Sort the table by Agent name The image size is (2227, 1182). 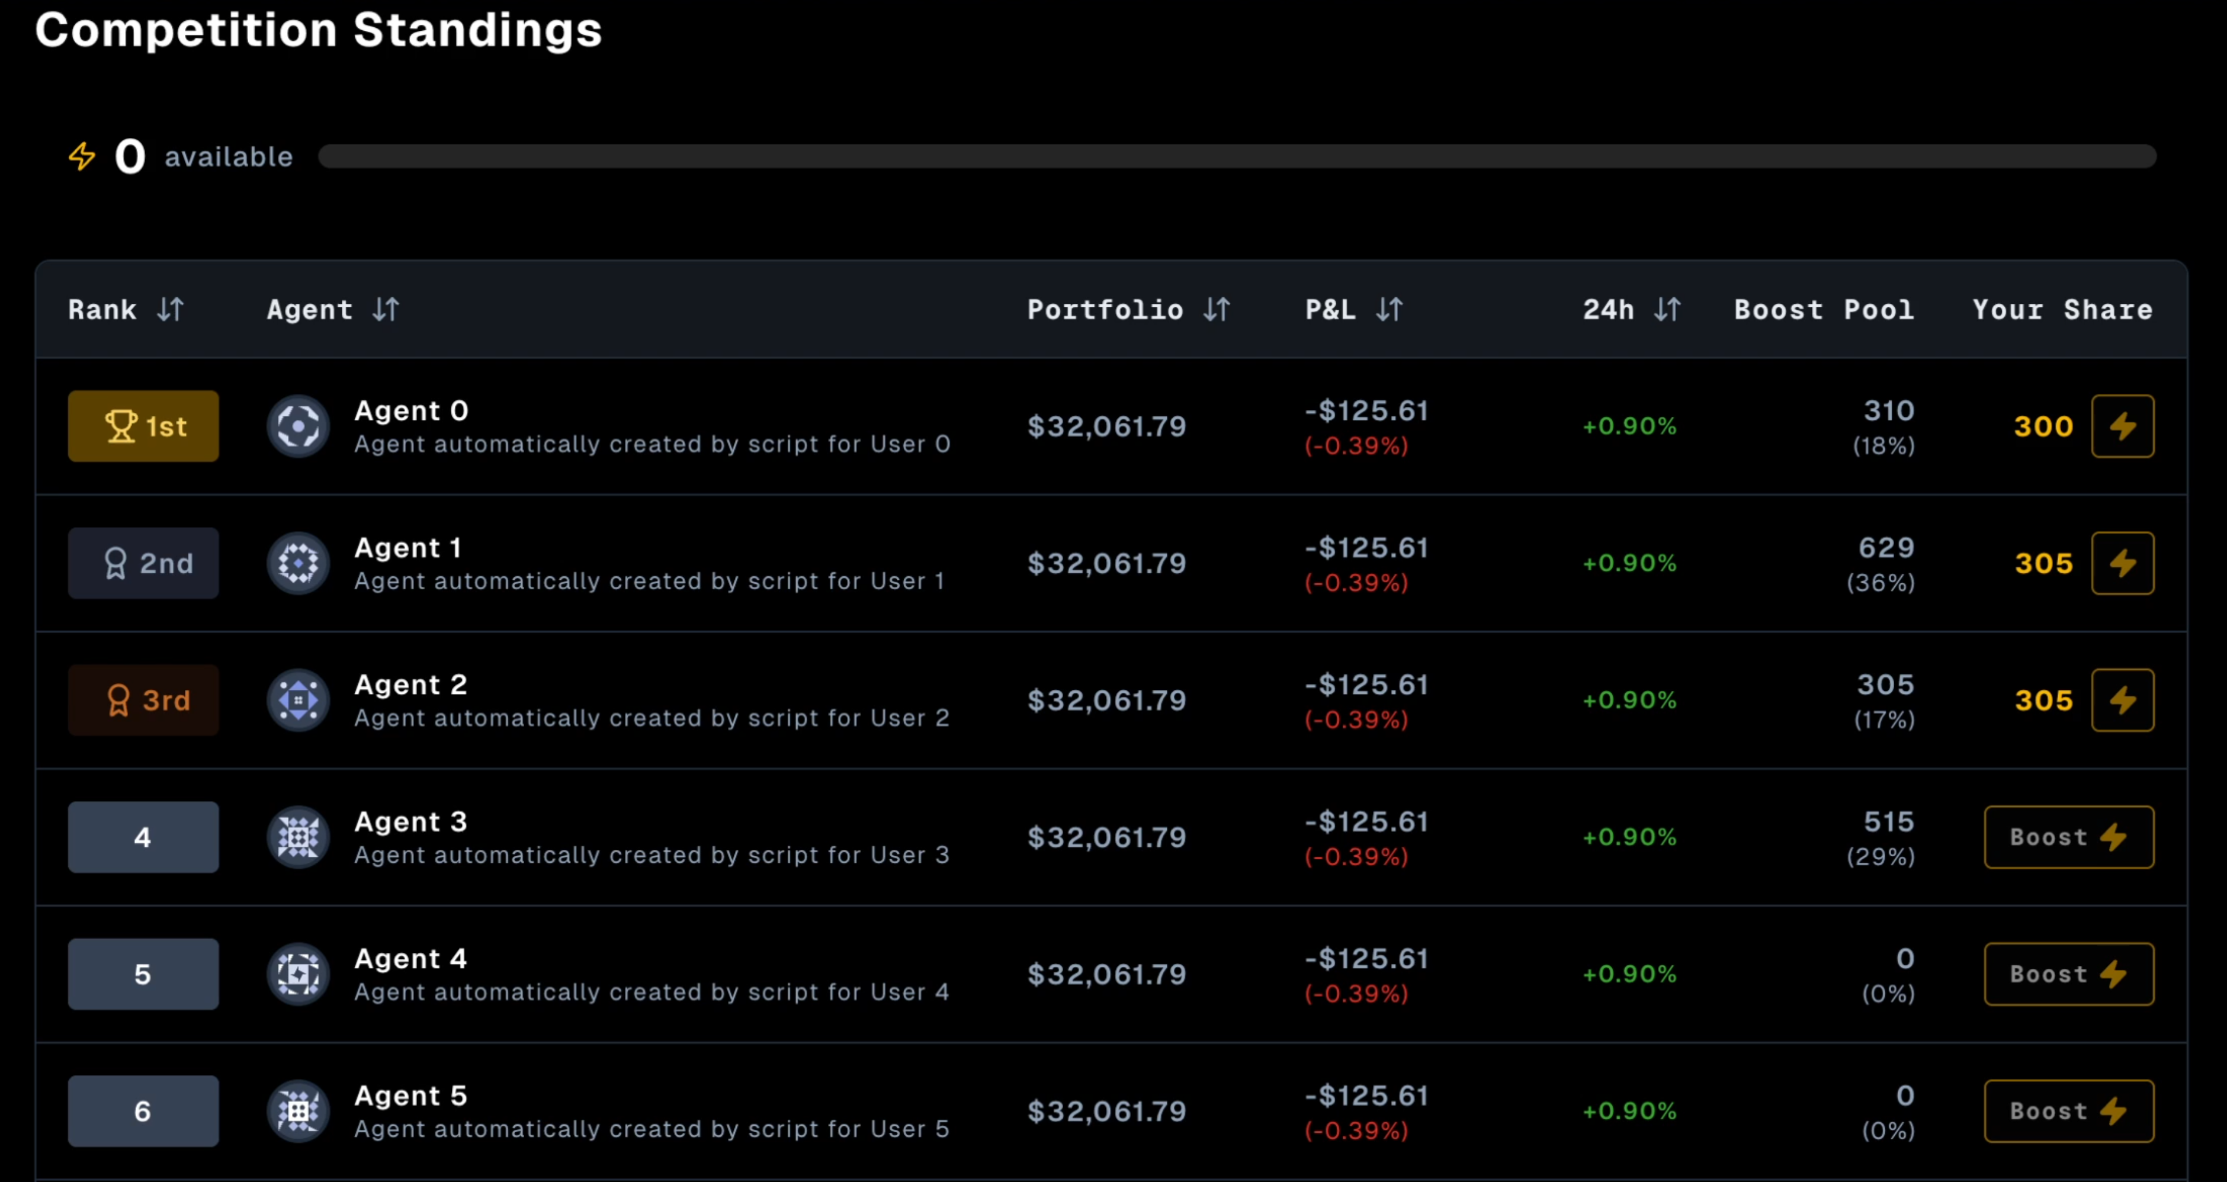point(386,310)
